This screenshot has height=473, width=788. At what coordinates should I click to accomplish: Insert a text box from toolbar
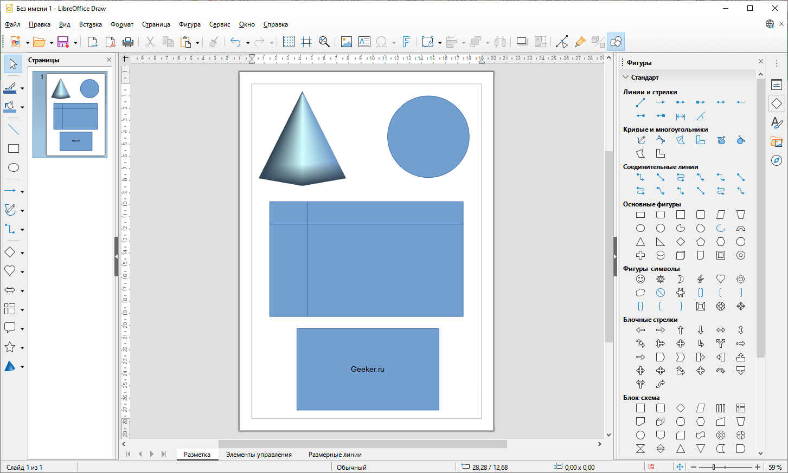(x=364, y=42)
